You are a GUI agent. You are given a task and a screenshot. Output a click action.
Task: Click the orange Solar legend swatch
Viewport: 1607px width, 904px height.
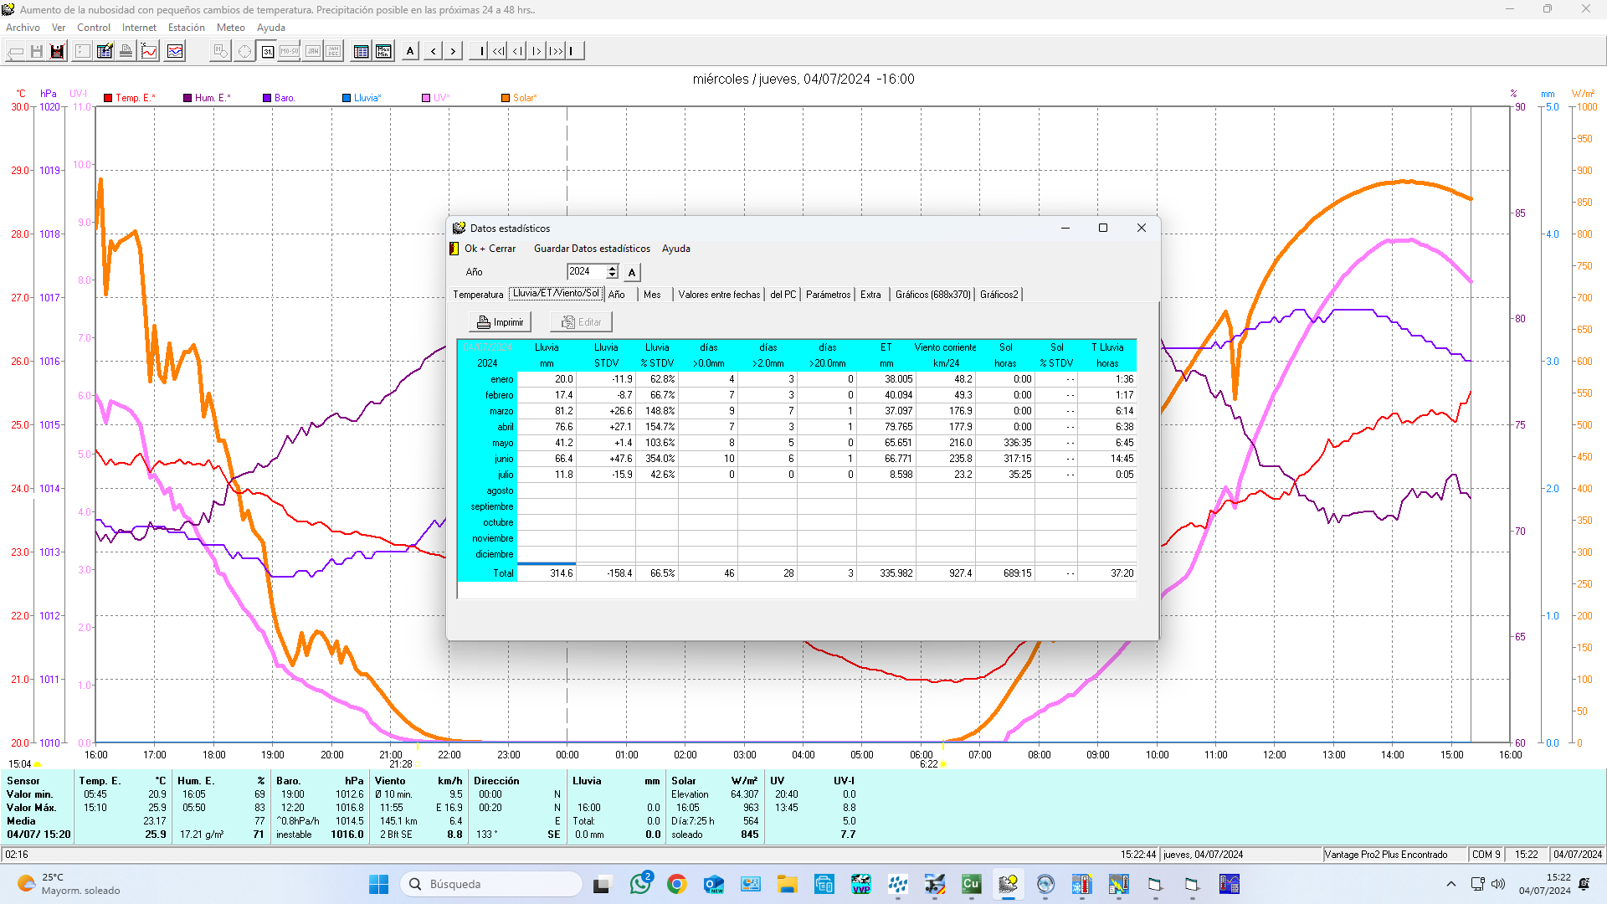[x=506, y=98]
